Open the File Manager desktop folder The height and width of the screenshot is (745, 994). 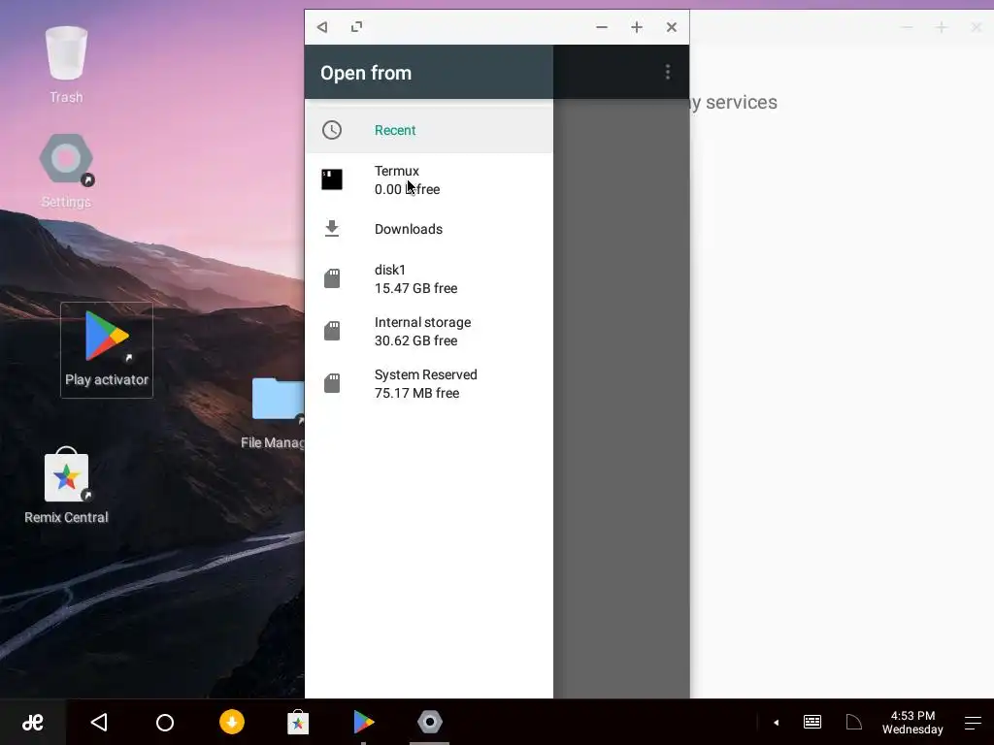273,411
